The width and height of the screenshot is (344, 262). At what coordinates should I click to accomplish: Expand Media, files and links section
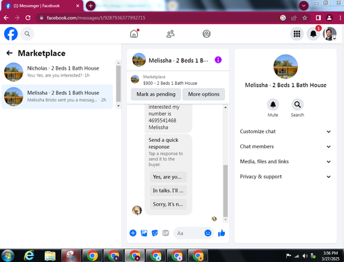[286, 161]
